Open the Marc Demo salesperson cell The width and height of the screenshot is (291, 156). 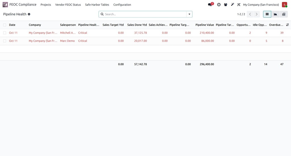67,41
